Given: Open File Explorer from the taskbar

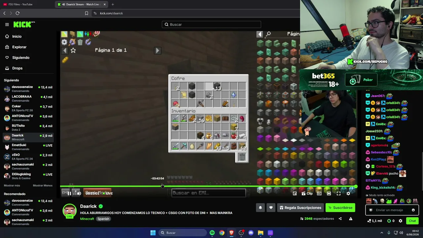Looking at the screenshot, I should pos(260,233).
